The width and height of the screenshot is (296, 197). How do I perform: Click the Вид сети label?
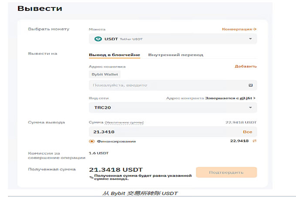[x=99, y=98]
